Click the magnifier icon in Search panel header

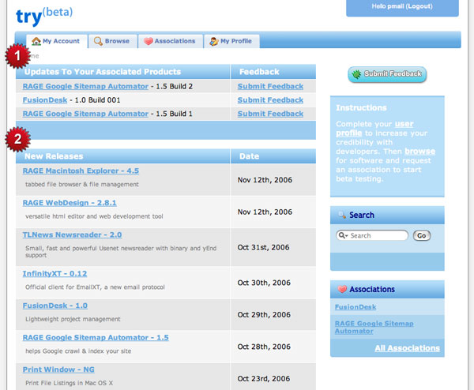(x=342, y=215)
